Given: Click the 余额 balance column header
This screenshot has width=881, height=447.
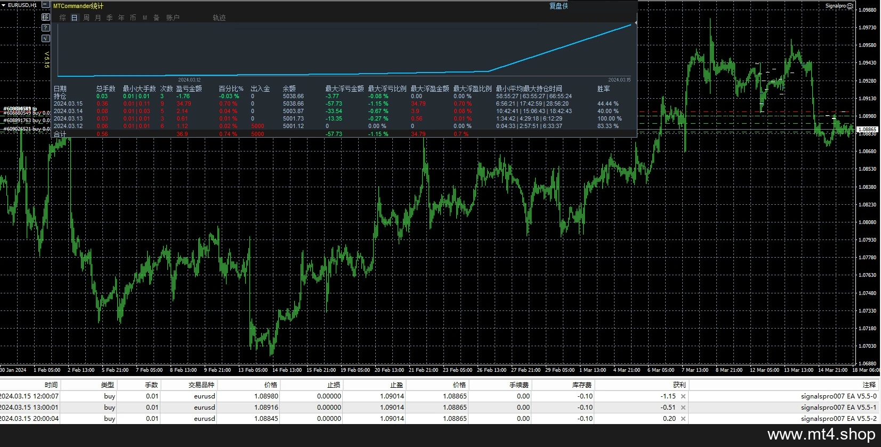Looking at the screenshot, I should (x=289, y=89).
